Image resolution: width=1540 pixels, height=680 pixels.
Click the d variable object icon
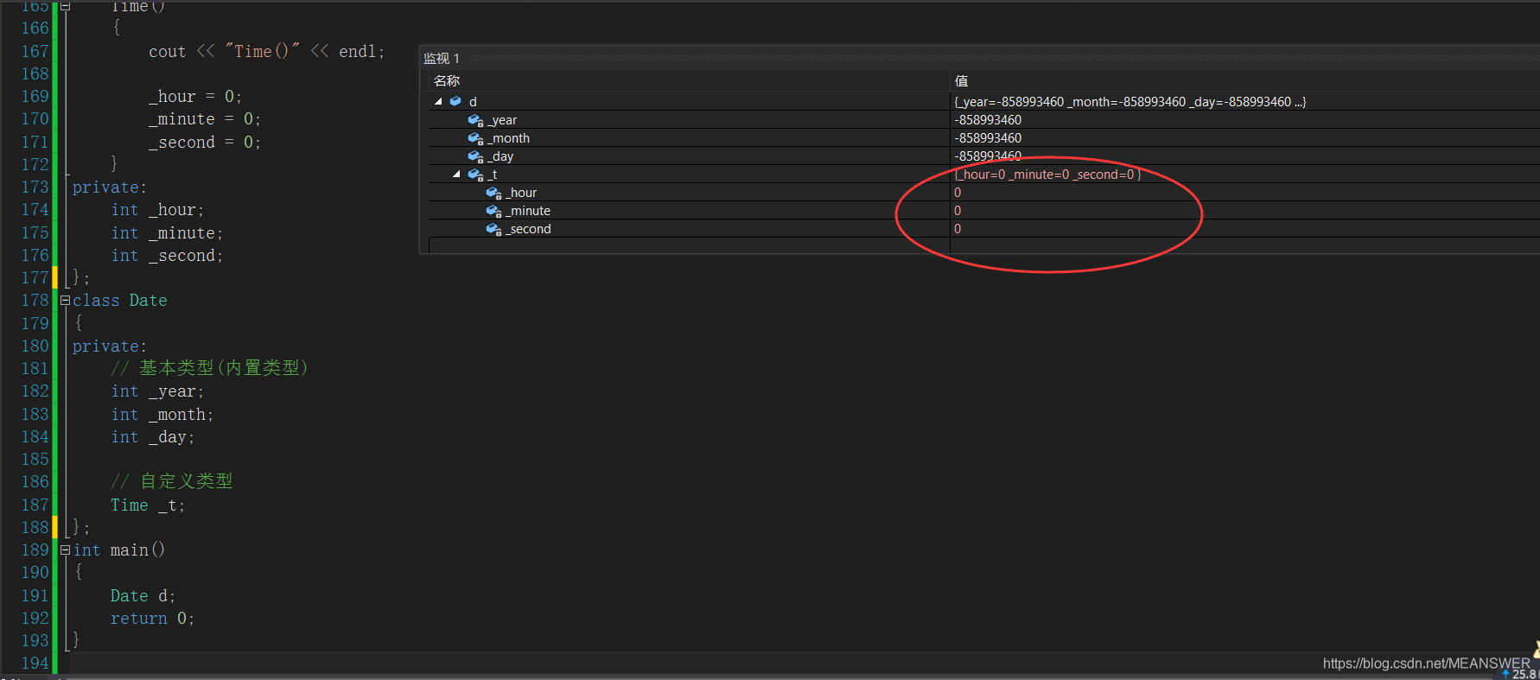[x=455, y=101]
